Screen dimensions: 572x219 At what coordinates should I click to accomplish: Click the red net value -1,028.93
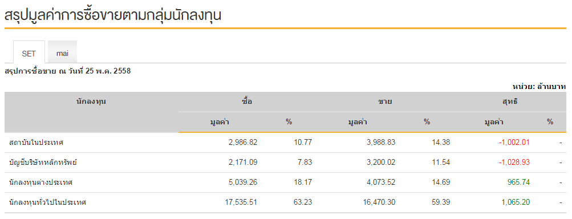(x=514, y=162)
